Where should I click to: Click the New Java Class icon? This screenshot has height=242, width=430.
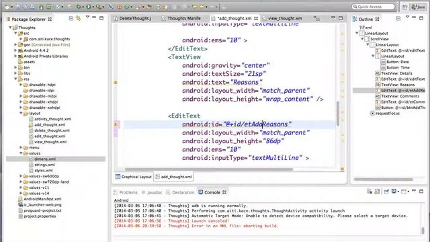[x=127, y=7]
